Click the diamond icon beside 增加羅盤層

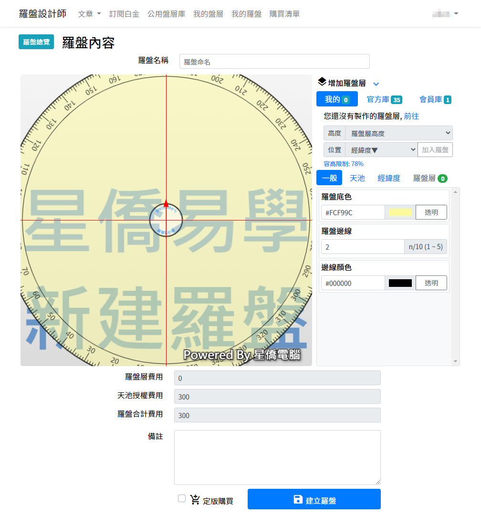tap(323, 83)
